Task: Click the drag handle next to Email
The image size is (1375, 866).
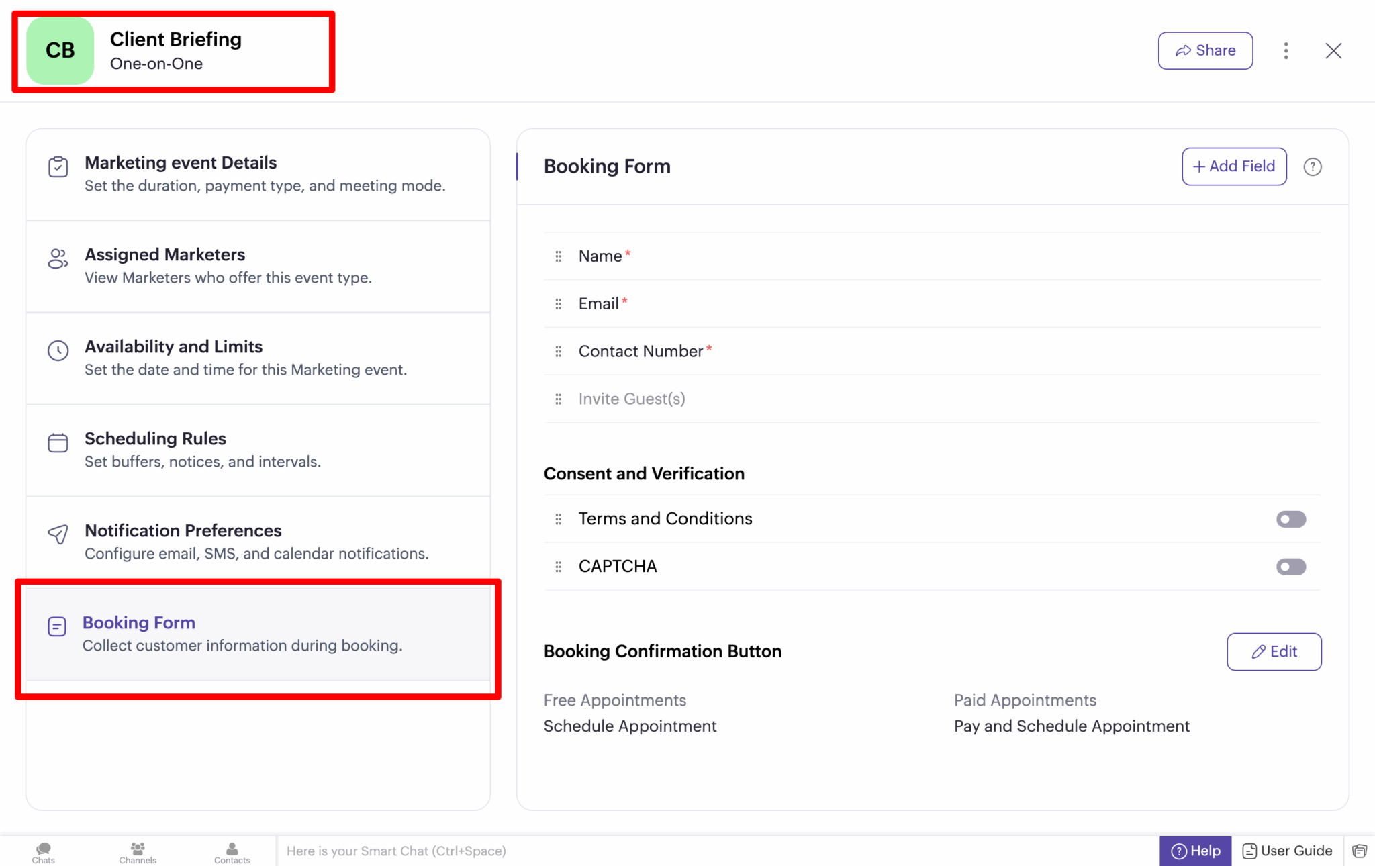Action: pos(558,303)
